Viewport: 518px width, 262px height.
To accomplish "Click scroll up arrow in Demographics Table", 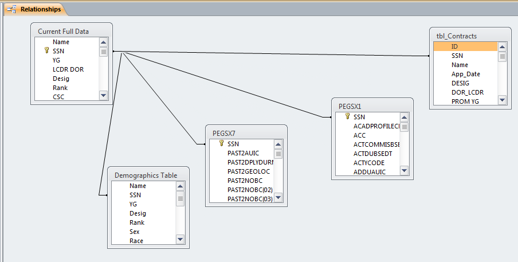I will [180, 186].
